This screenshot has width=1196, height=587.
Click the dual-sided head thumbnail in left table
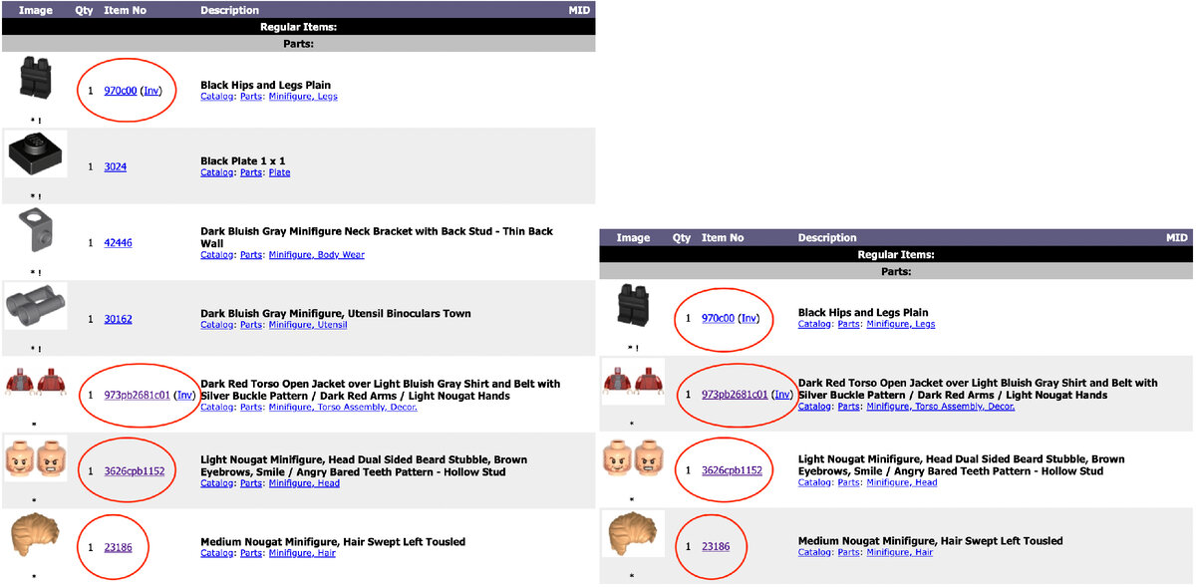[36, 458]
